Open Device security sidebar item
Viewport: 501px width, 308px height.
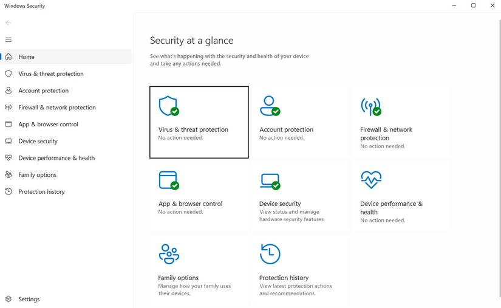tap(66, 141)
